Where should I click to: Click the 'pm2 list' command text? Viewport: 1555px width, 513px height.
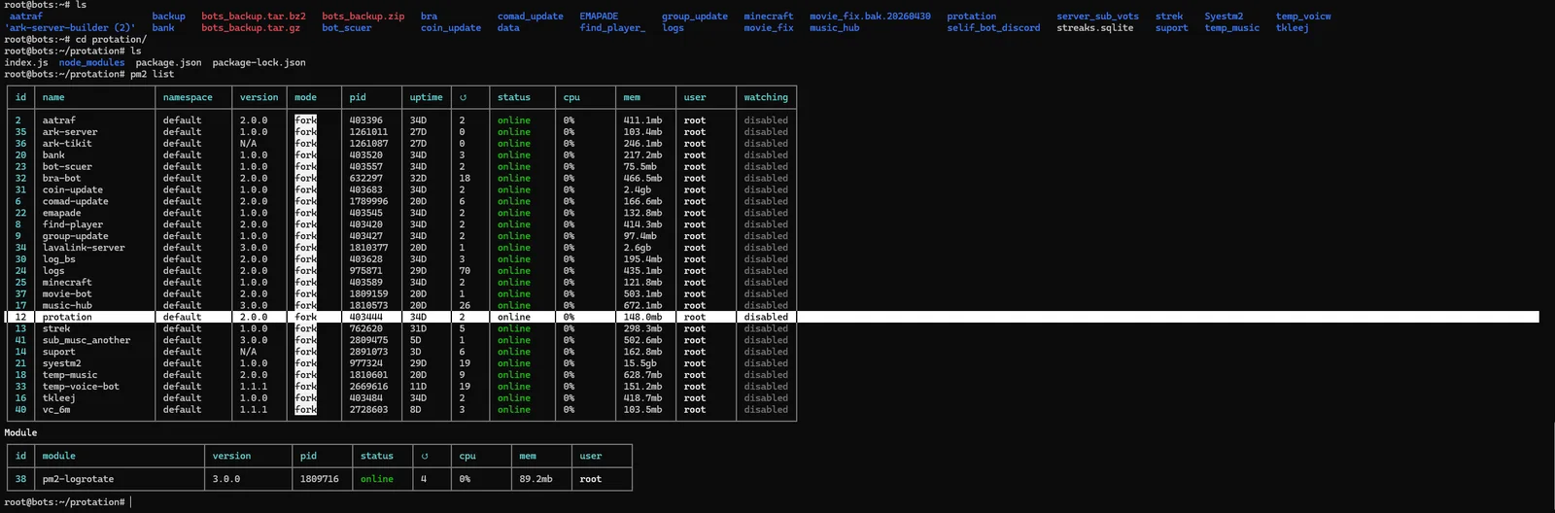pos(153,75)
